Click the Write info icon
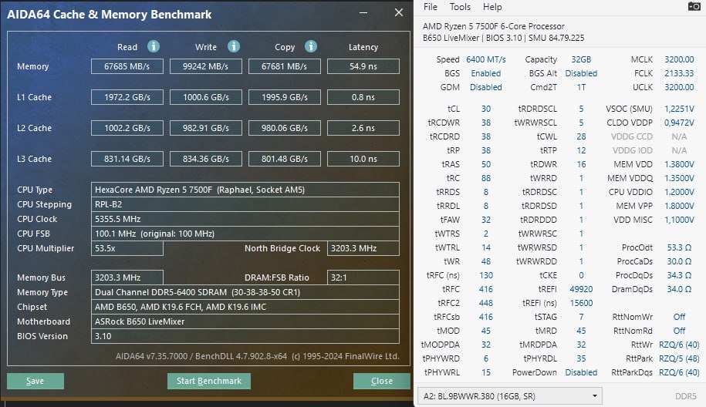 point(234,46)
